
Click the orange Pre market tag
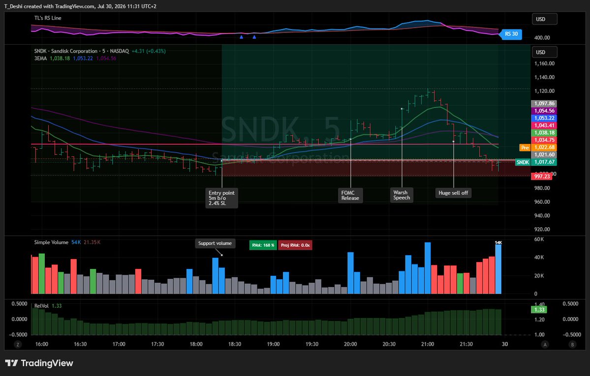(x=525, y=147)
